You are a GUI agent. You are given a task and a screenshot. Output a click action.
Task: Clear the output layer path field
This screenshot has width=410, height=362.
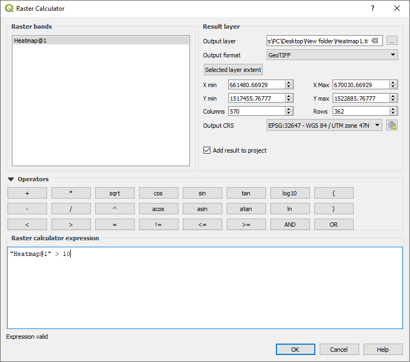(x=375, y=41)
